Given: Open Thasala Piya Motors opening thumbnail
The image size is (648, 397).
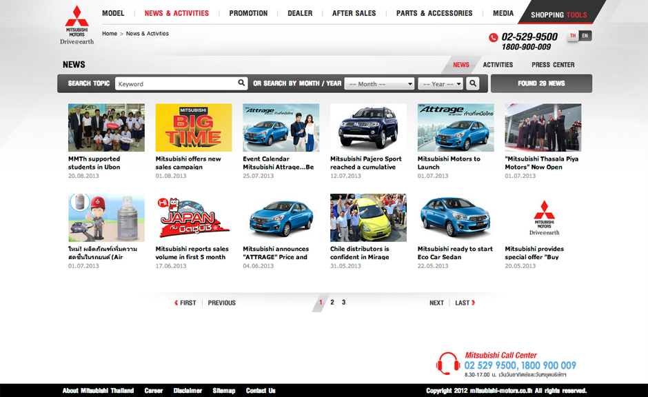Looking at the screenshot, I should [x=543, y=128].
